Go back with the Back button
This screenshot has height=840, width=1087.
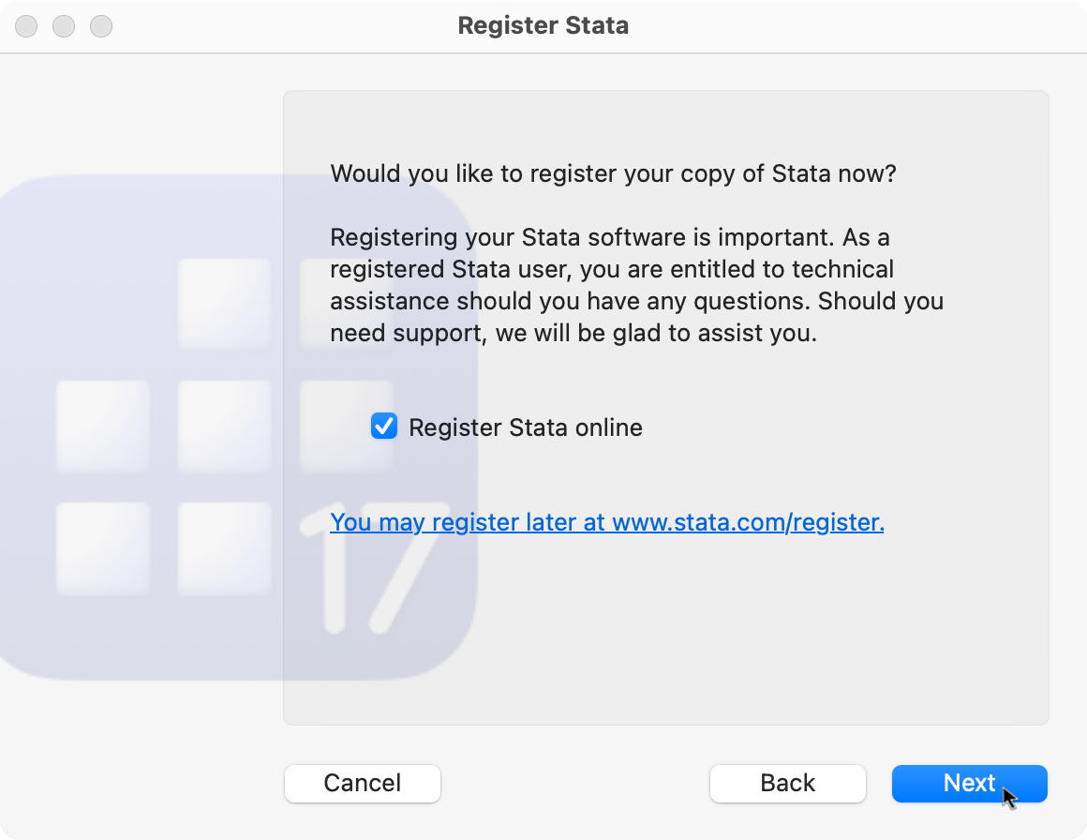787,783
